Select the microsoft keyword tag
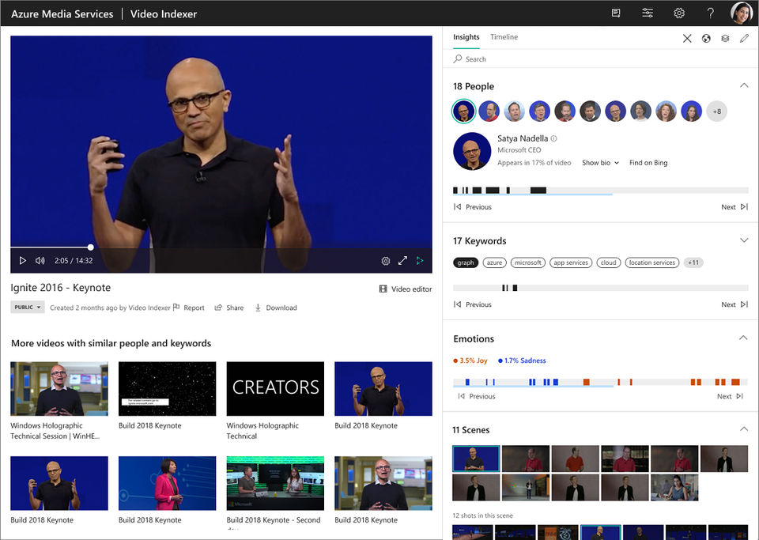 click(x=527, y=262)
